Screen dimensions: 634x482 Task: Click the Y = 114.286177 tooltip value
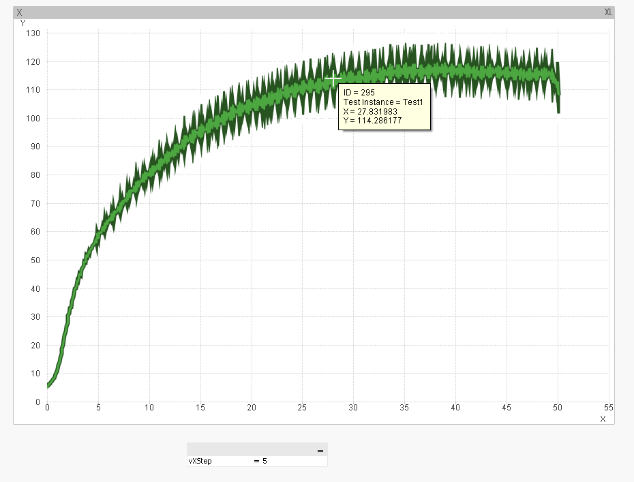(372, 121)
